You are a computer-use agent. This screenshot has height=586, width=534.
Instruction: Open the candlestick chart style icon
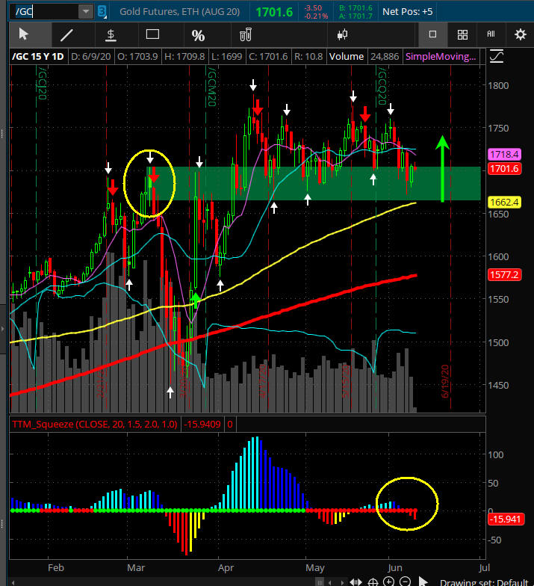[x=344, y=34]
